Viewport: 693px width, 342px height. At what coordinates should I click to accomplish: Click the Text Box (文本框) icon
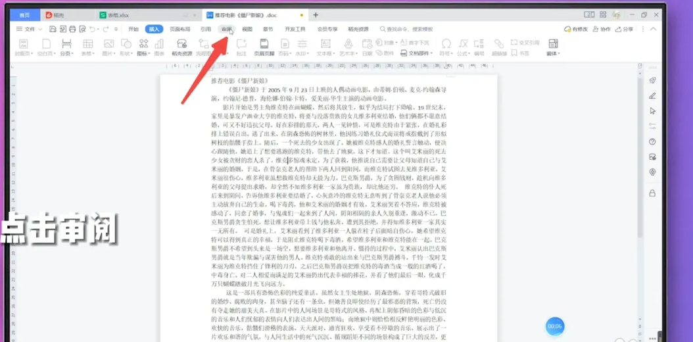point(325,44)
